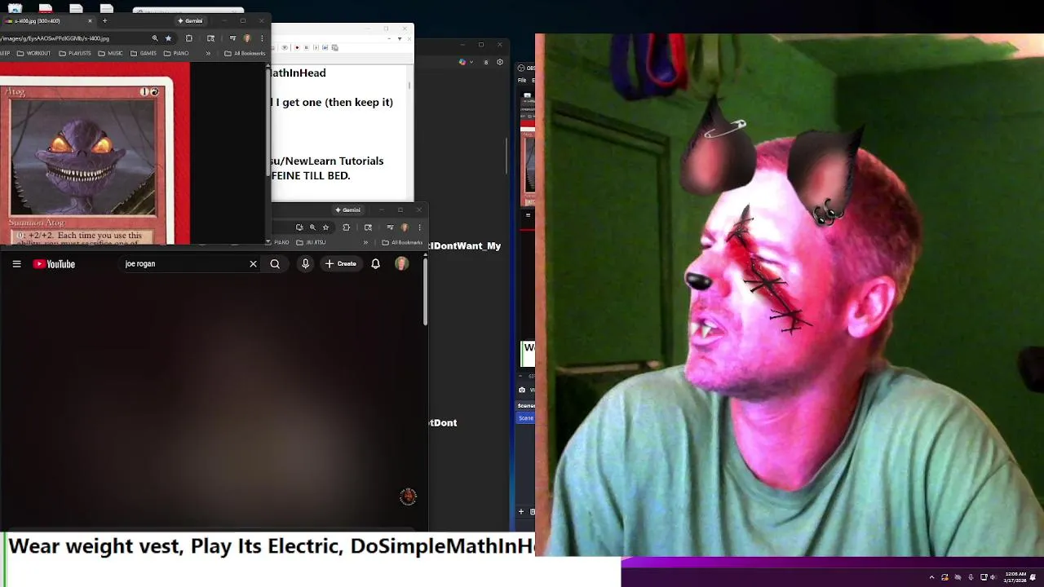Screen dimensions: 1044x587
Task: Open MUSIC bookmarks folder
Action: pos(110,53)
